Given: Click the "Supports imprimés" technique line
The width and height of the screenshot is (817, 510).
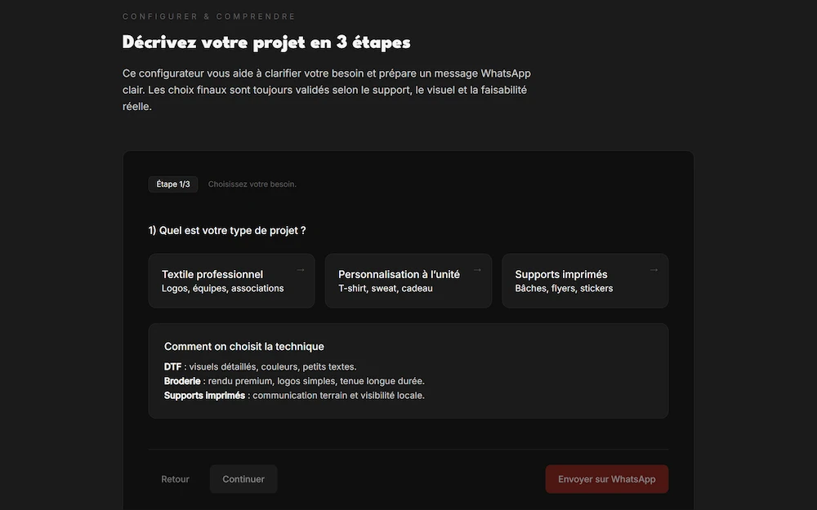Looking at the screenshot, I should 204,395.
